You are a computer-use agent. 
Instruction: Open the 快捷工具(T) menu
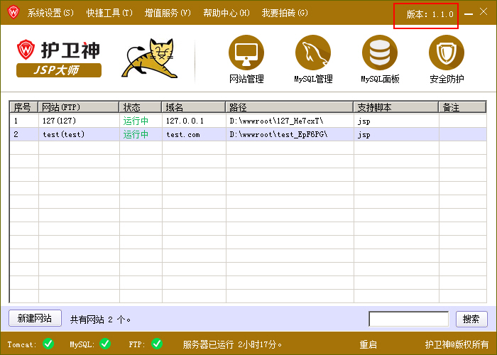point(109,13)
